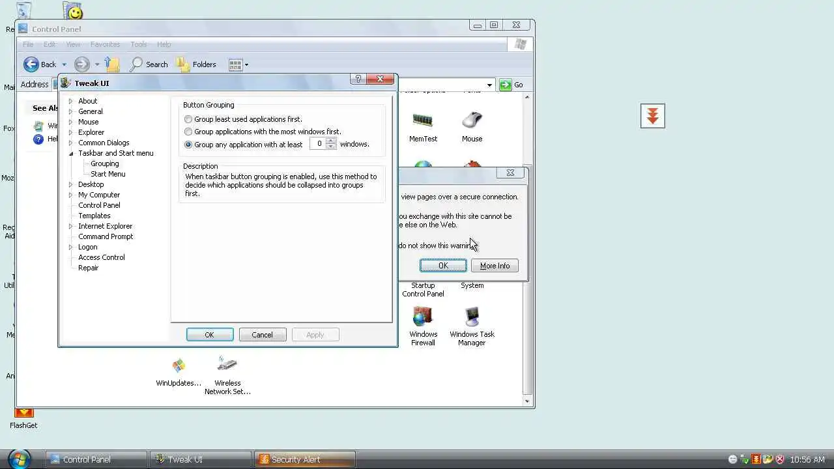Click the smiley face desktop icon
The height and width of the screenshot is (469, 834).
coord(74,11)
